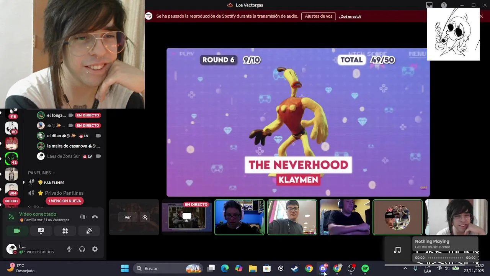The image size is (490, 276).
Task: Open Discord user settings gear
Action: tap(95, 249)
